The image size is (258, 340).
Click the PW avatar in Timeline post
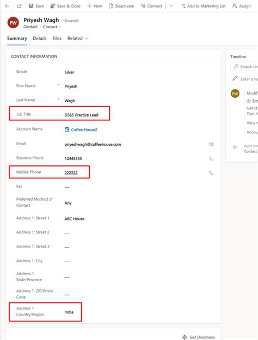coord(235,94)
